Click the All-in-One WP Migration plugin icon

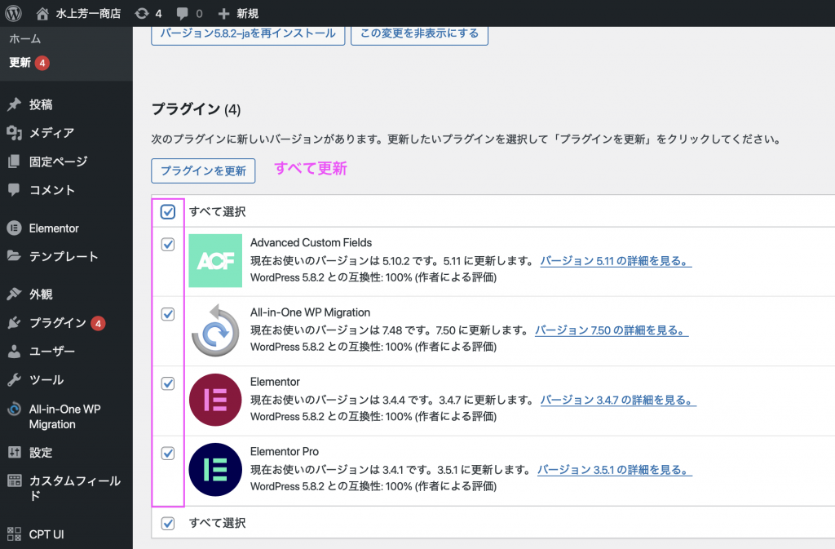pyautogui.click(x=215, y=330)
